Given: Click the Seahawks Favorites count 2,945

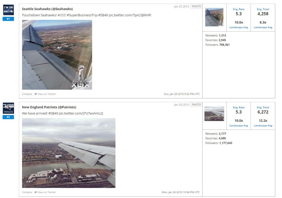Looking at the screenshot, I should (222, 40).
